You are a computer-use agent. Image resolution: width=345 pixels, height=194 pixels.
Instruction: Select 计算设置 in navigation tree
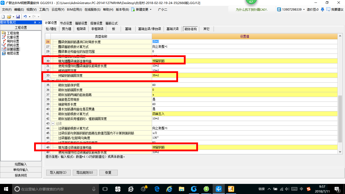point(13,49)
